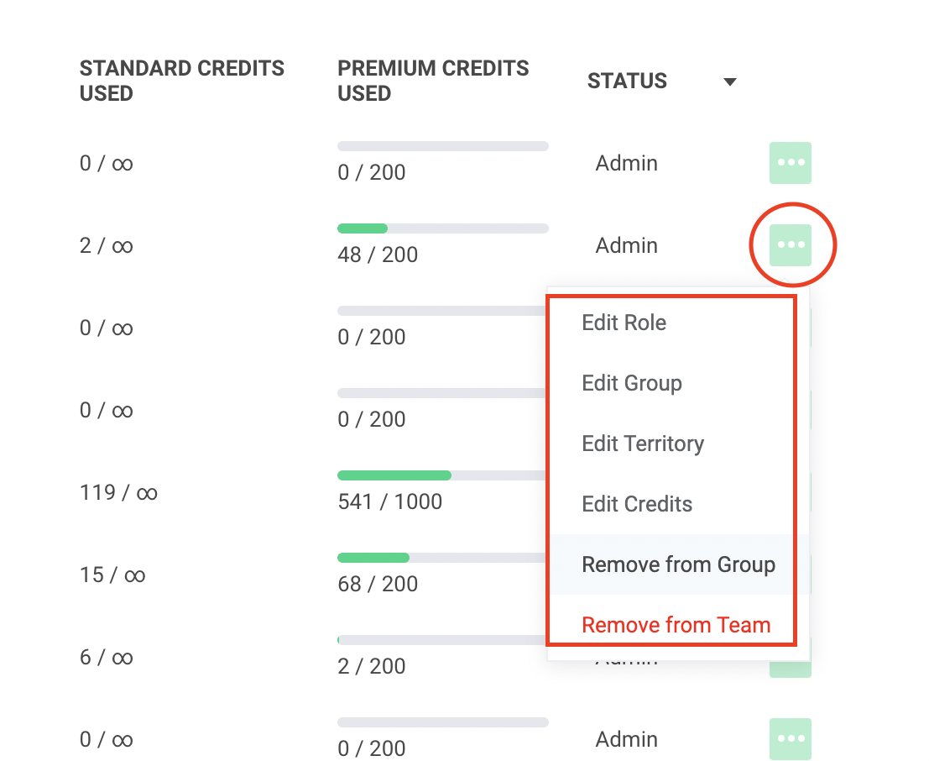Click the 119 / ∞ standard credits value

click(x=118, y=492)
